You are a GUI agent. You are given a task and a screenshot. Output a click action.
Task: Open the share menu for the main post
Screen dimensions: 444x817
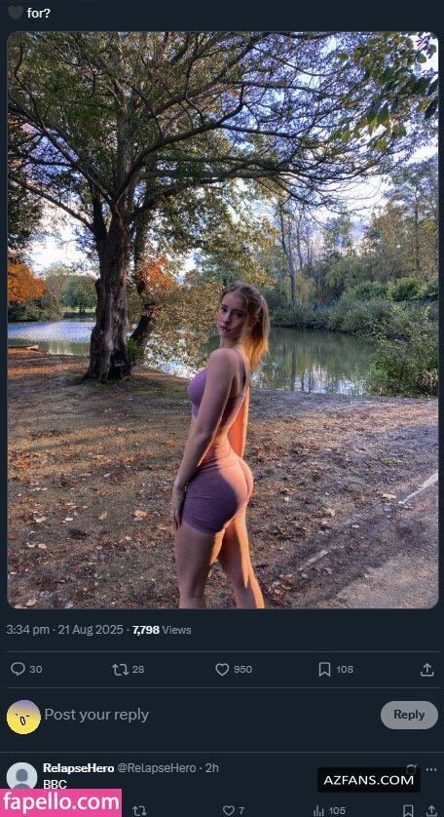426,669
